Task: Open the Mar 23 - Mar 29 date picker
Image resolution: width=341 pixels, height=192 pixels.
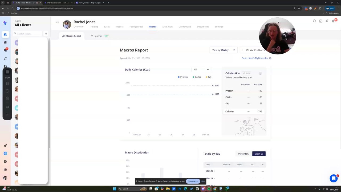Action: point(255,50)
